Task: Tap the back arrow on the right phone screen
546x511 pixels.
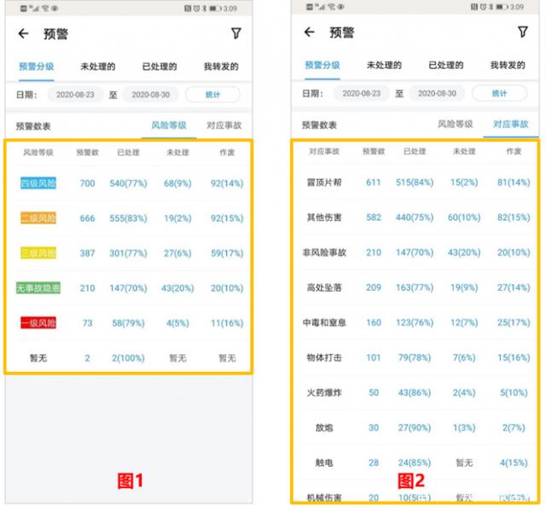Action: click(309, 32)
